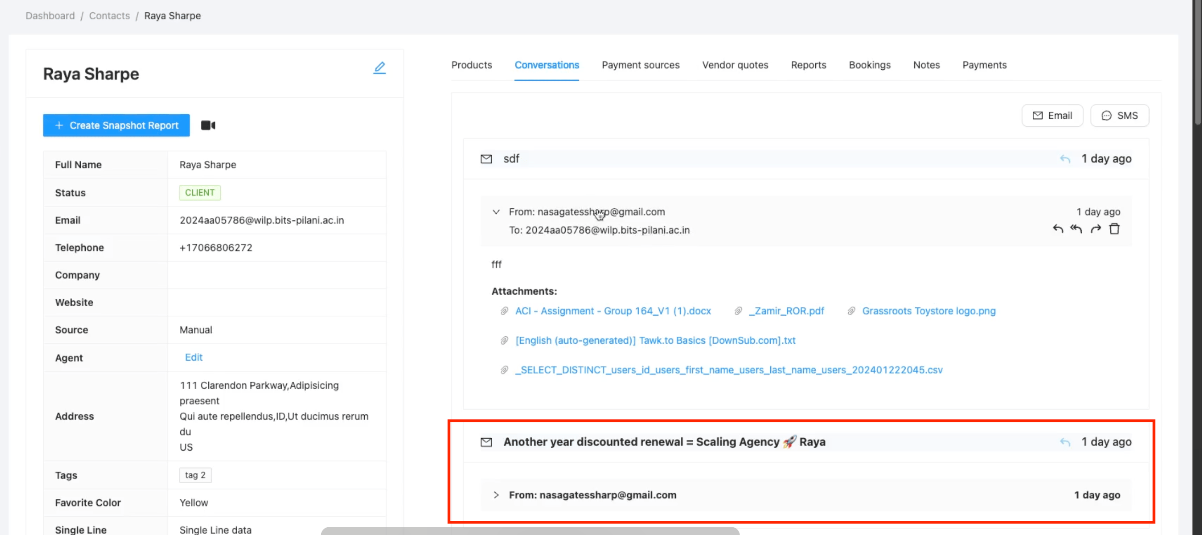Expand the collapsed email in the renewal thread

click(496, 495)
